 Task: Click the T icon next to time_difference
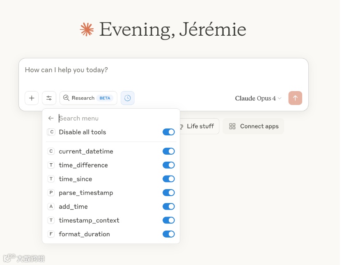51,165
